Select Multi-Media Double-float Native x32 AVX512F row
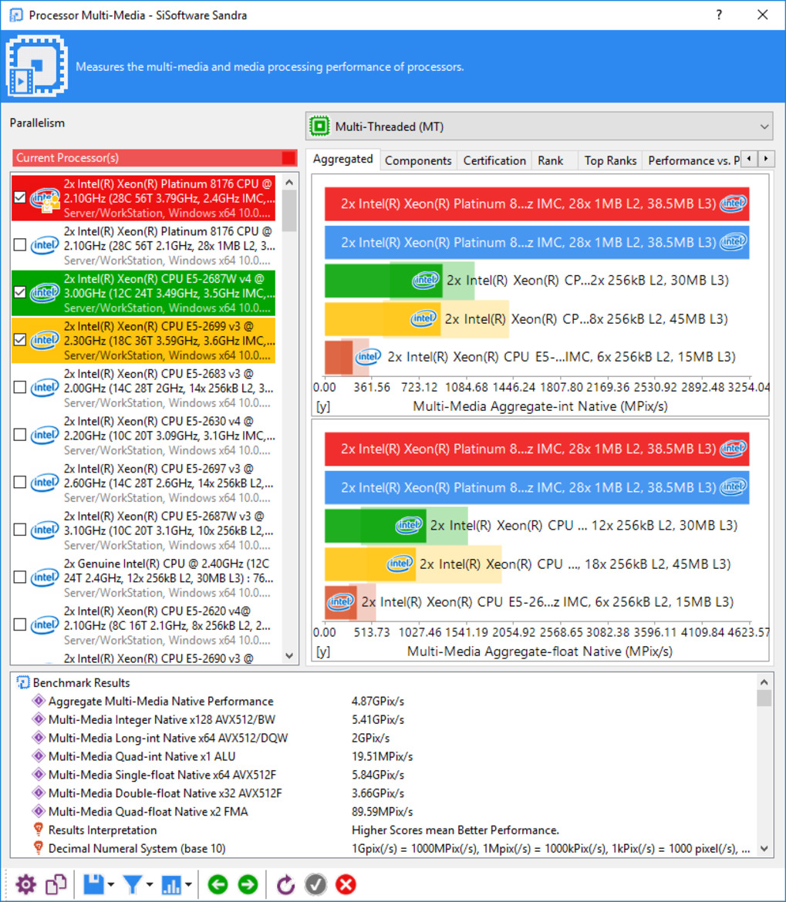Screen dimensions: 786x902 [x=384, y=793]
